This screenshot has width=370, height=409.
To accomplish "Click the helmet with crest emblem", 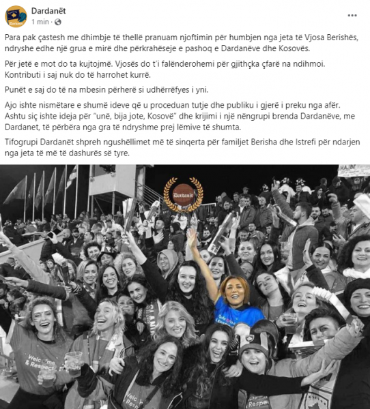I will (256, 338).
